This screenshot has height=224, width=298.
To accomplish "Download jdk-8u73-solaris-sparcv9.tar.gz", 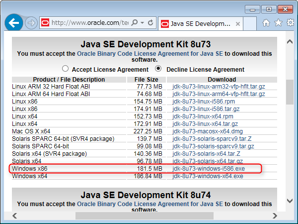I will (x=213, y=146).
